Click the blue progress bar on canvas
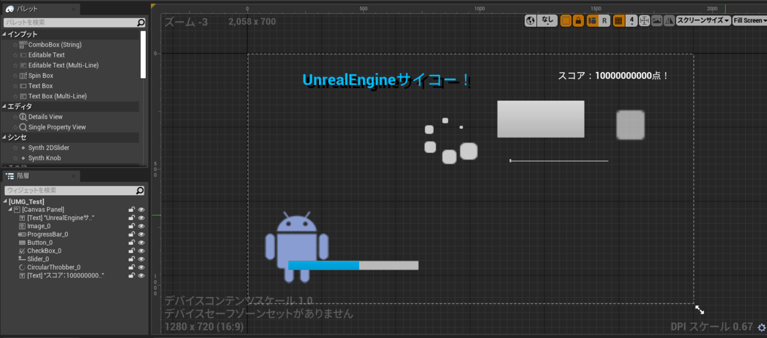Screen dimensions: 767x338 [353, 265]
